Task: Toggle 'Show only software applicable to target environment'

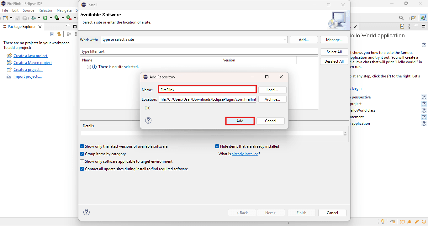Action: tap(82, 161)
